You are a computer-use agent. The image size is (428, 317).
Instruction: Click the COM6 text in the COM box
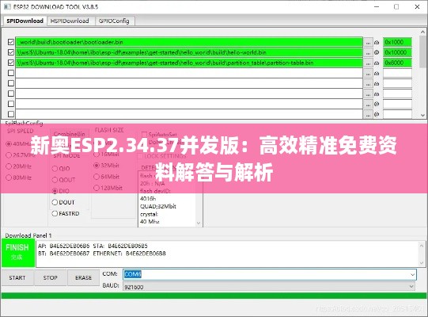[x=133, y=274]
